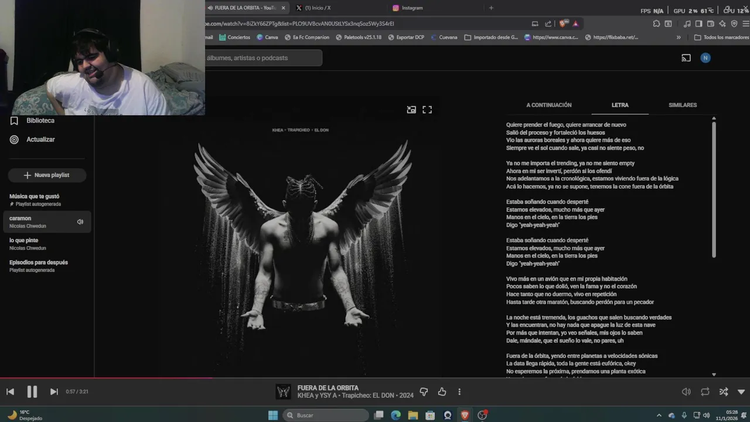750x422 pixels.
Task: Open Brave Shields lion icon
Action: 563,23
